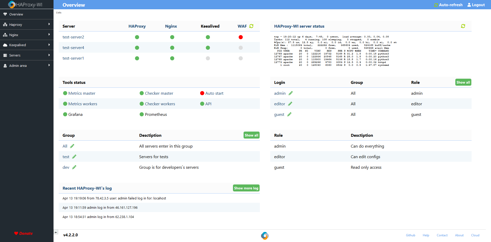Click red WAF status dot for test-server2

click(241, 37)
